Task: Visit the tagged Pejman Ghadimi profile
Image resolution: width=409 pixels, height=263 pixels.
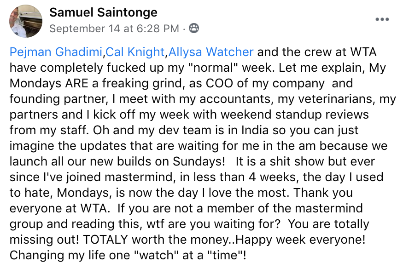Action: (x=56, y=52)
